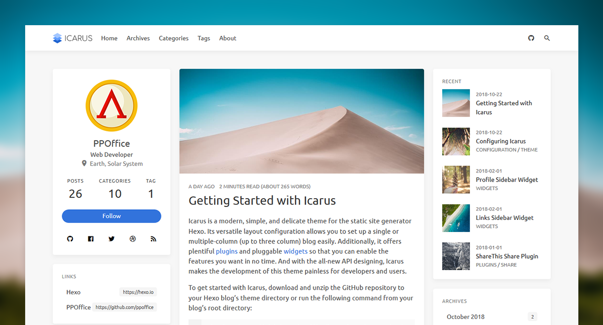Click the PPOffice avatar image
This screenshot has height=325, width=603.
pyautogui.click(x=112, y=106)
